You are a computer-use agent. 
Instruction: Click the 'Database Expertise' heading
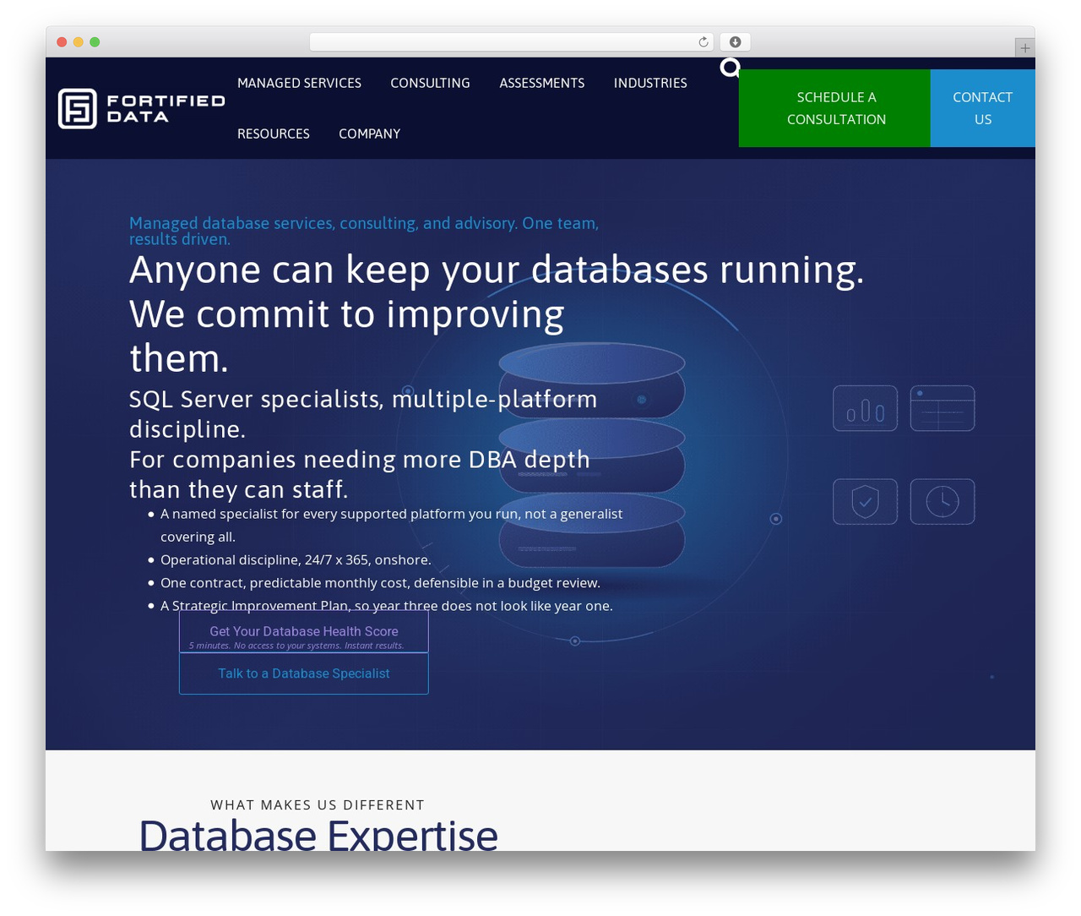[x=318, y=833]
